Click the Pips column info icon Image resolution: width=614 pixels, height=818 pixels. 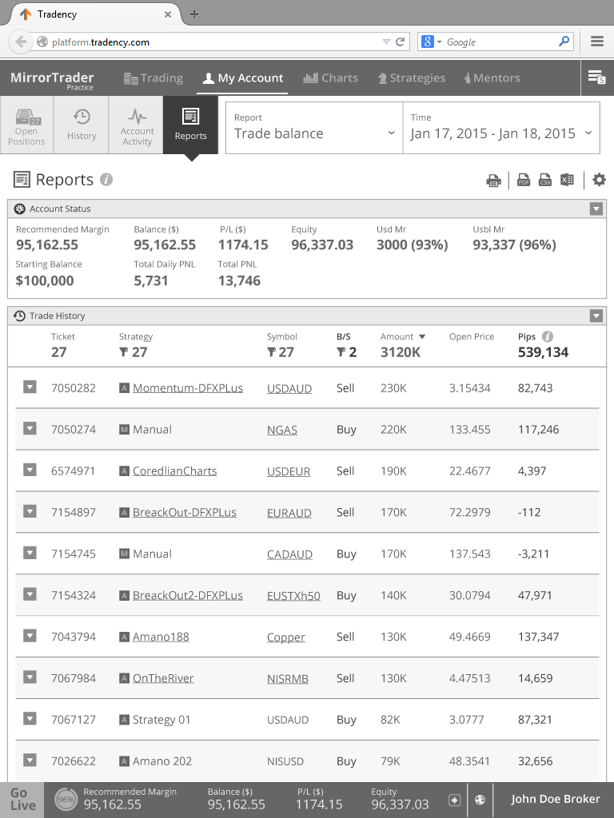(548, 336)
